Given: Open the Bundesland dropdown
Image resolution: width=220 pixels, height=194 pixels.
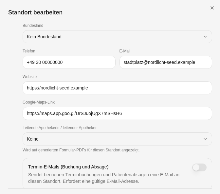Looking at the screenshot, I should [x=117, y=37].
